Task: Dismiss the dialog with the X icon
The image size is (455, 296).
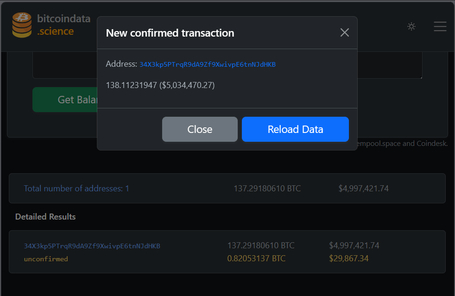Action: [x=344, y=32]
